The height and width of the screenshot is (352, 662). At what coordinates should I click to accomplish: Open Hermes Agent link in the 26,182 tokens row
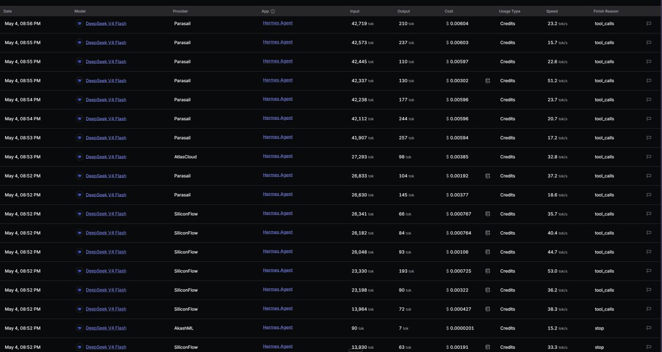(x=277, y=232)
